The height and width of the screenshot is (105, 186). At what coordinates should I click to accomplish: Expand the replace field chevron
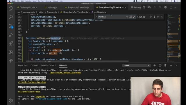pyautogui.click(x=96, y=17)
